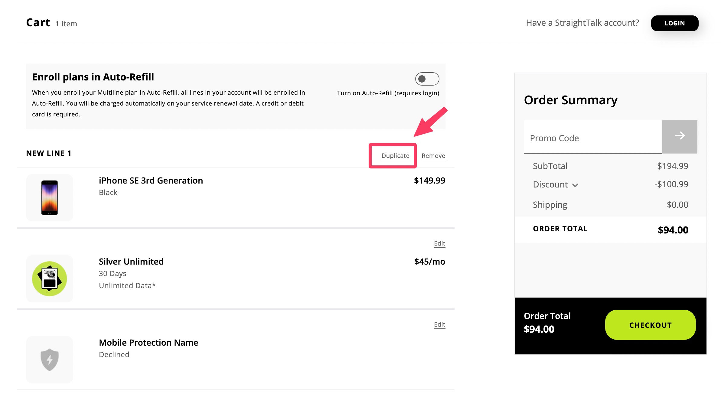Submit promo code with arrow button
This screenshot has width=721, height=404.
coord(680,136)
